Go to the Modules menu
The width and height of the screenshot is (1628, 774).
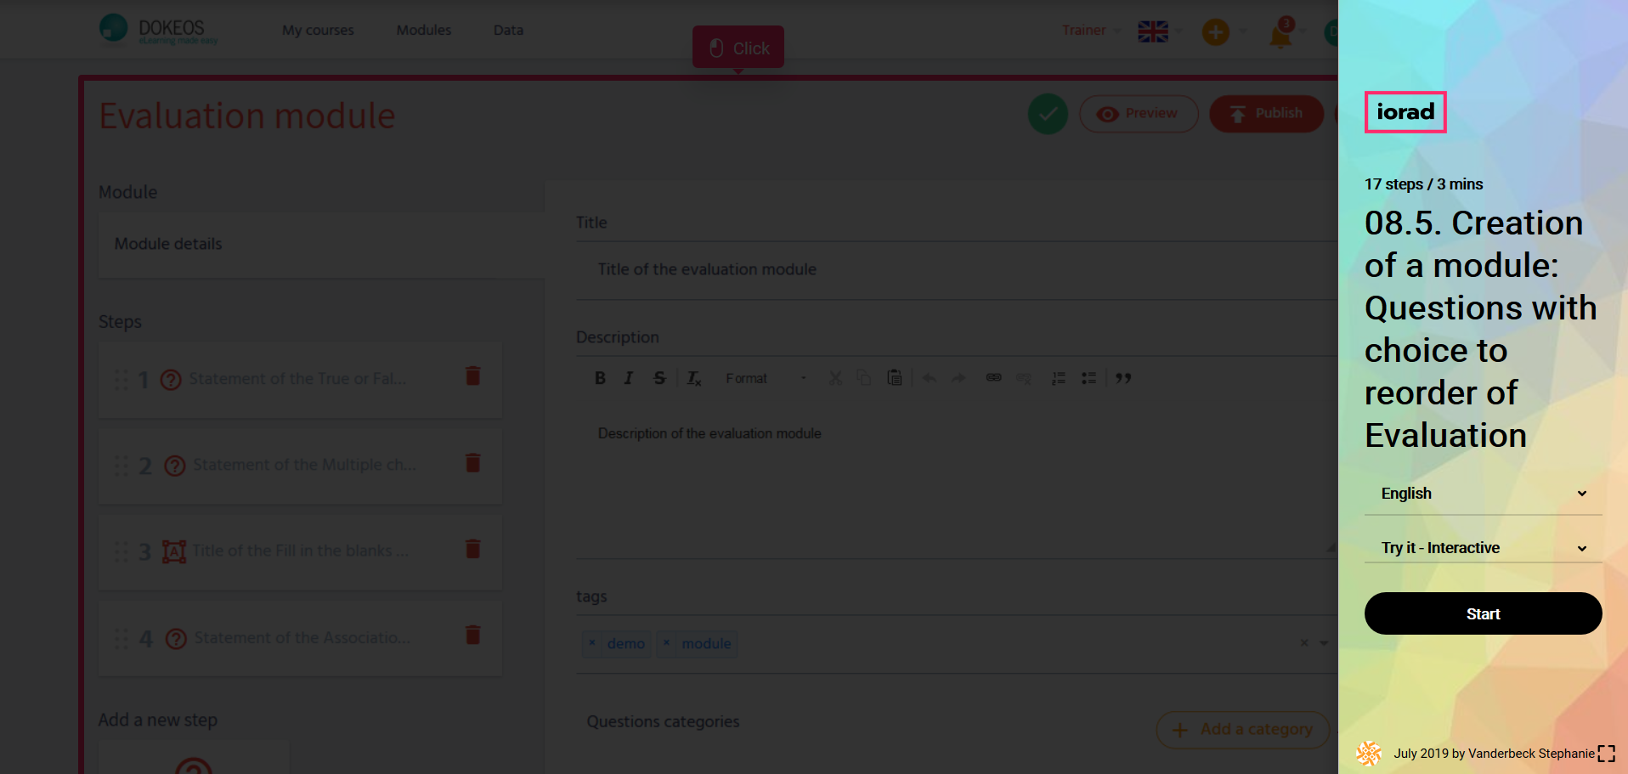423,31
